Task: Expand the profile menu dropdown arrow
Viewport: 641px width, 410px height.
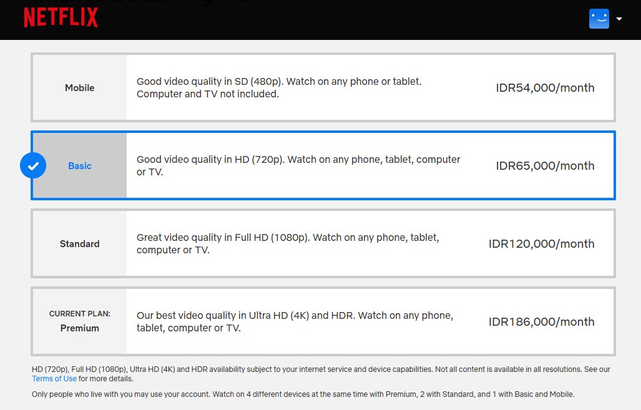Action: pyautogui.click(x=619, y=19)
